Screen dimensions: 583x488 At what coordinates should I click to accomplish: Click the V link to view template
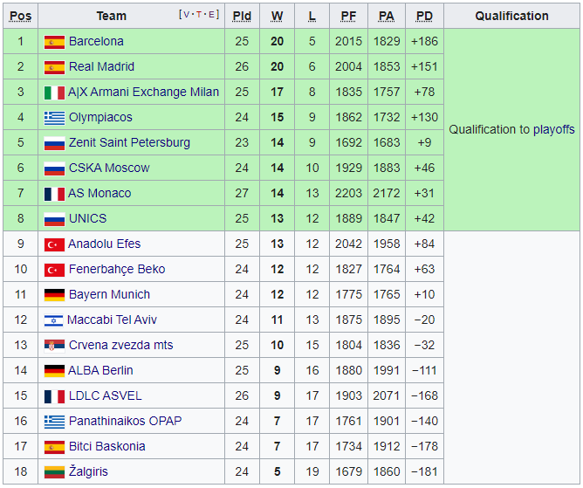coord(185,15)
